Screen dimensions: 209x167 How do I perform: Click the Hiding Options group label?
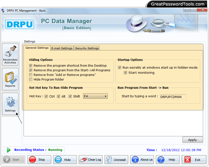click(41, 60)
